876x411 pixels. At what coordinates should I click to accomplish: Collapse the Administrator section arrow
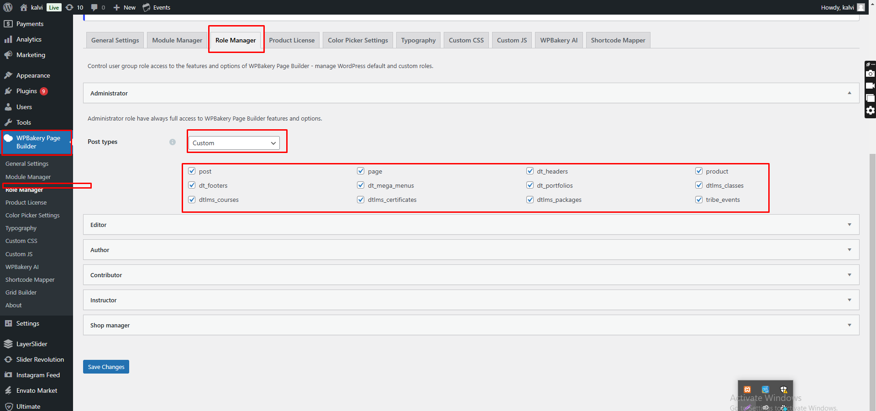[x=850, y=93]
